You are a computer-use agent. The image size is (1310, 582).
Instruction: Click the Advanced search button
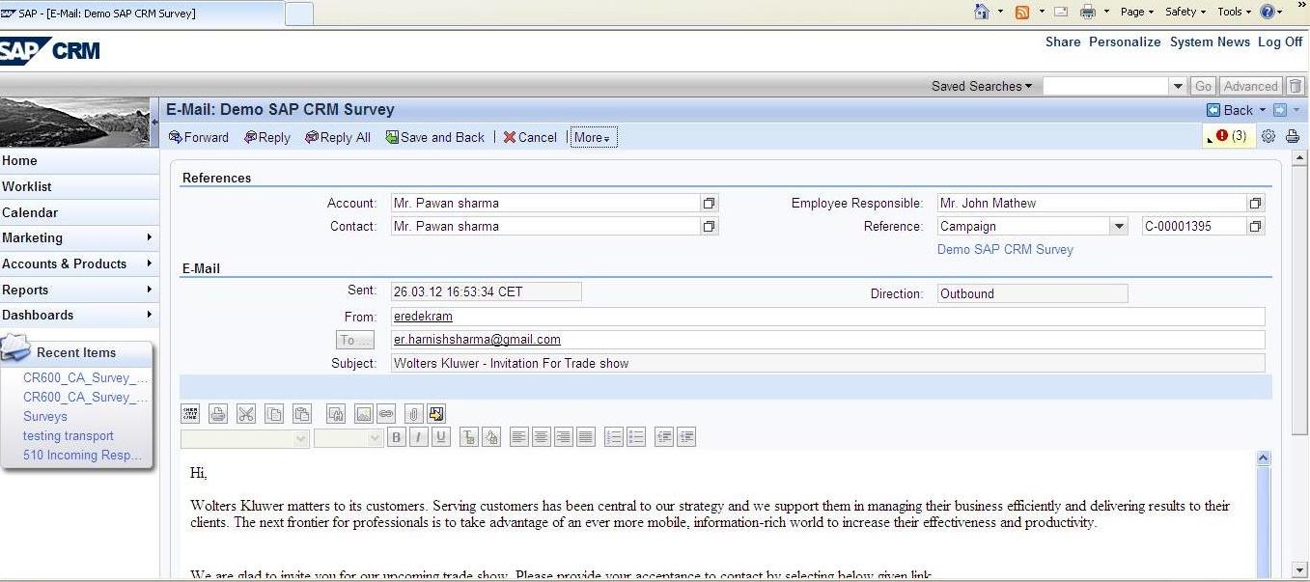1251,86
